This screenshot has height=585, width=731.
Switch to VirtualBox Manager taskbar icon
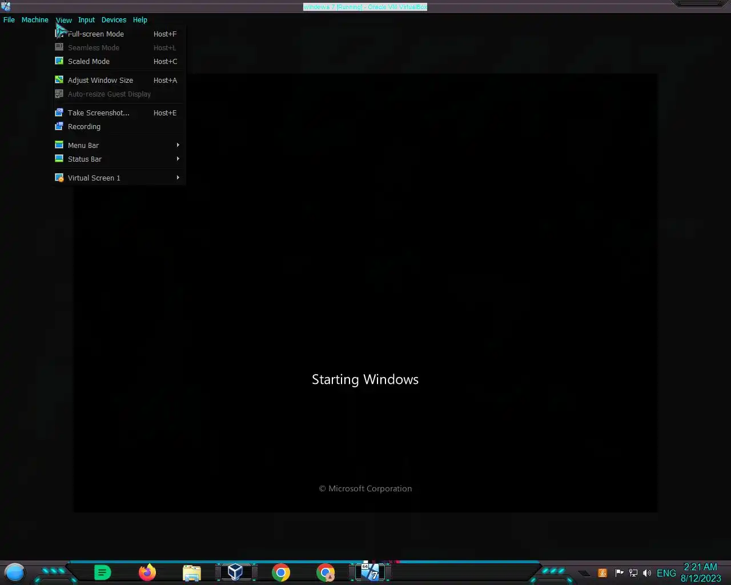coord(235,572)
